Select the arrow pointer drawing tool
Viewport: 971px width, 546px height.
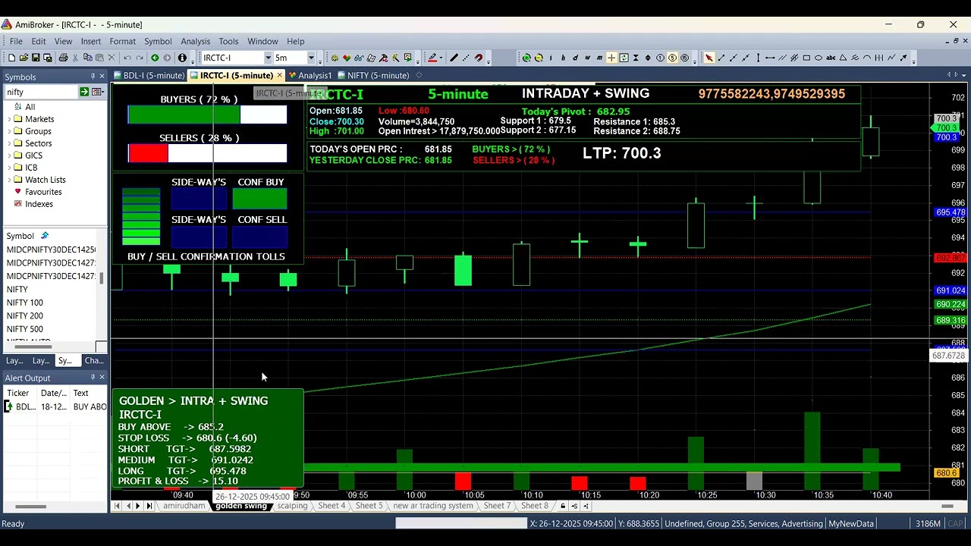coord(709,58)
